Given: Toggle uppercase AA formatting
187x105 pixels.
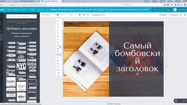Looking at the screenshot, I should (84, 15).
